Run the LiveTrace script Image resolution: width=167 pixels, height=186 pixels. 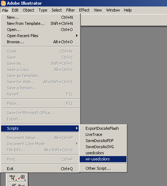coord(103,134)
